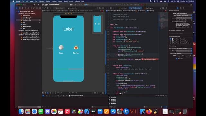Show the Quick Help inspector tab
Image resolution: width=206 pixels, height=116 pixels.
coord(183,8)
